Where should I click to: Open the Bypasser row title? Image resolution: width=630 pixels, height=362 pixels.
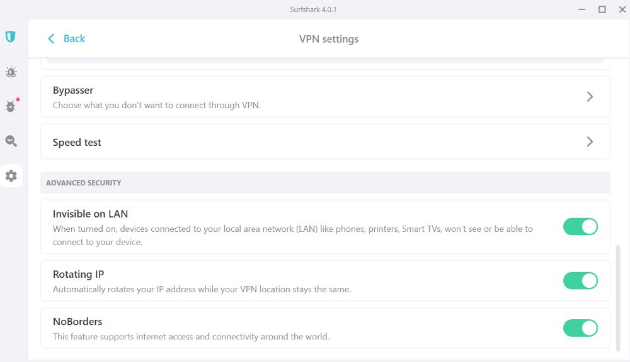coord(73,90)
